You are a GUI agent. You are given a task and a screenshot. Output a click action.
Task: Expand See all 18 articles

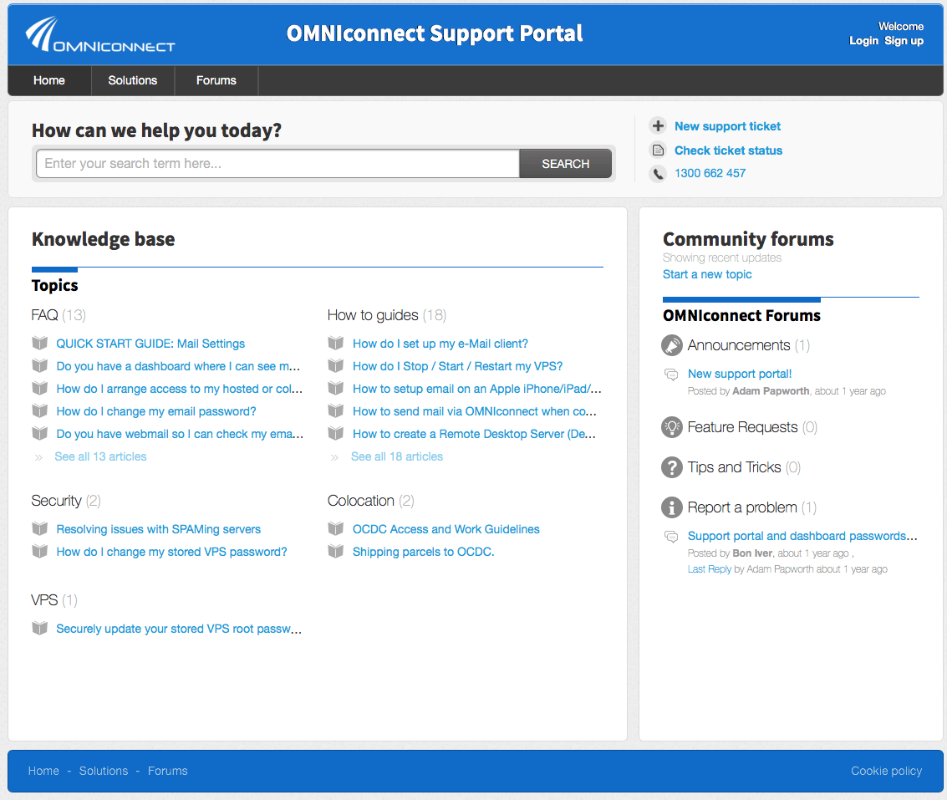click(397, 456)
